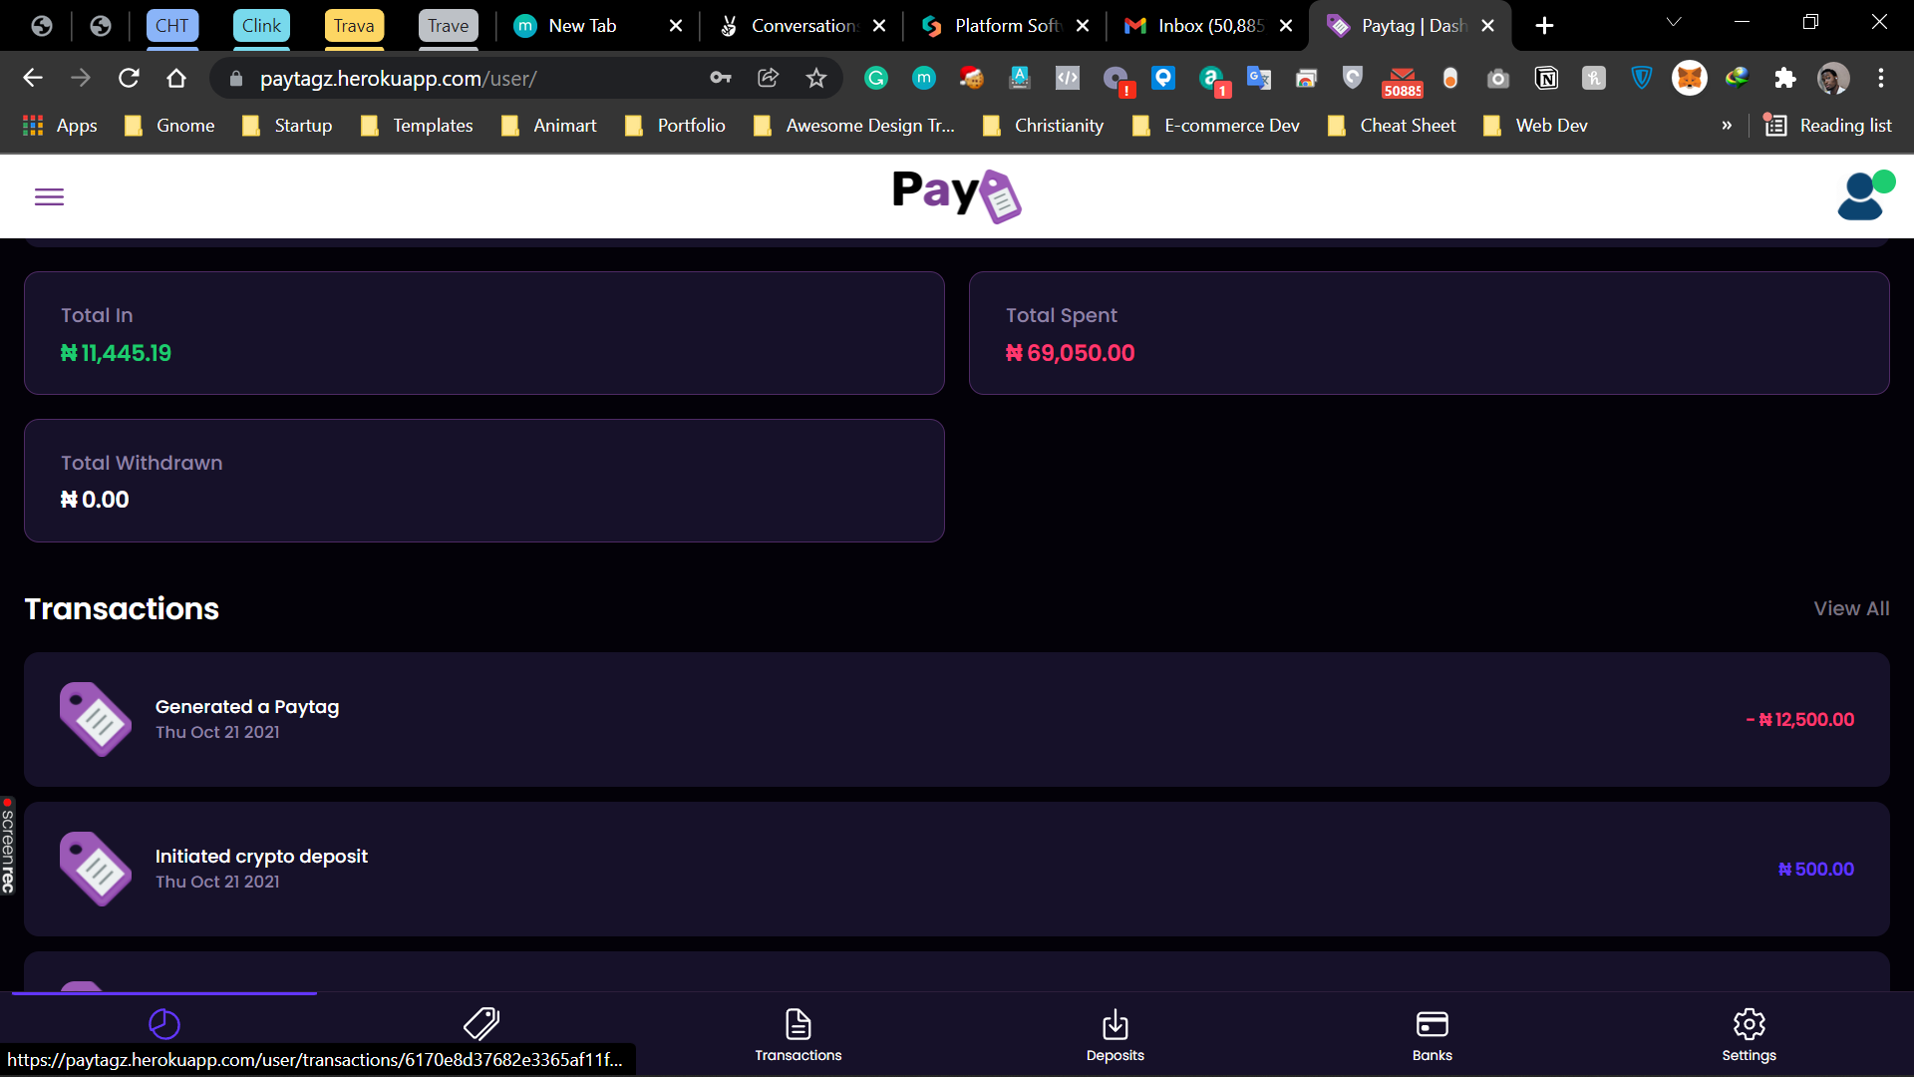1914x1077 pixels.
Task: Click the Paytag logo in header
Action: [957, 195]
